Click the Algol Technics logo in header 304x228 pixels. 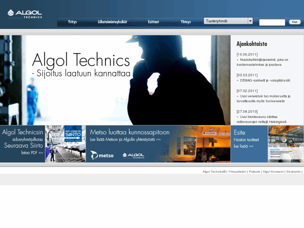point(25,14)
